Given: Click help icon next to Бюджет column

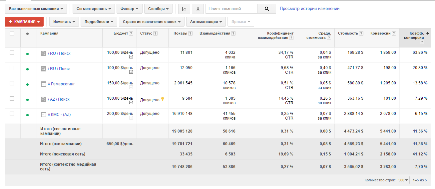Looking at the screenshot, I should pyautogui.click(x=131, y=34).
